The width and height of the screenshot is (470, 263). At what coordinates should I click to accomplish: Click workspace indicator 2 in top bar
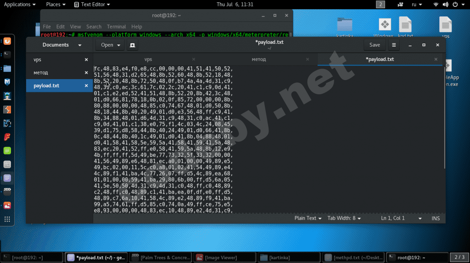pos(380,5)
